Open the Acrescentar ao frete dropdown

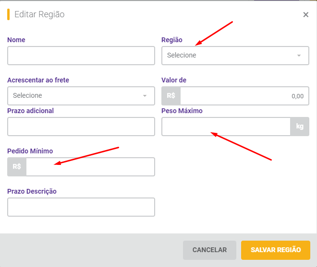coord(81,96)
